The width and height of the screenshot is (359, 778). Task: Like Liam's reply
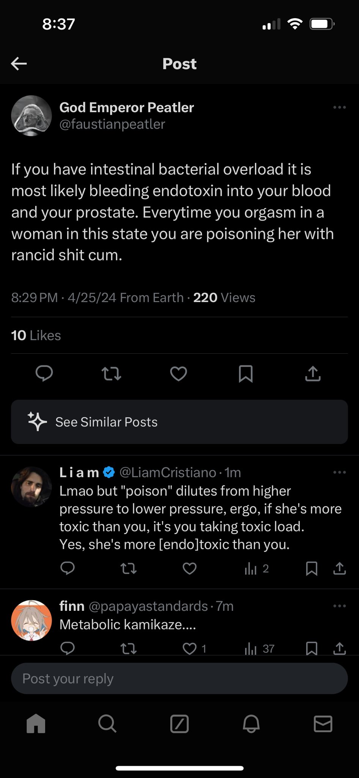pos(189,568)
